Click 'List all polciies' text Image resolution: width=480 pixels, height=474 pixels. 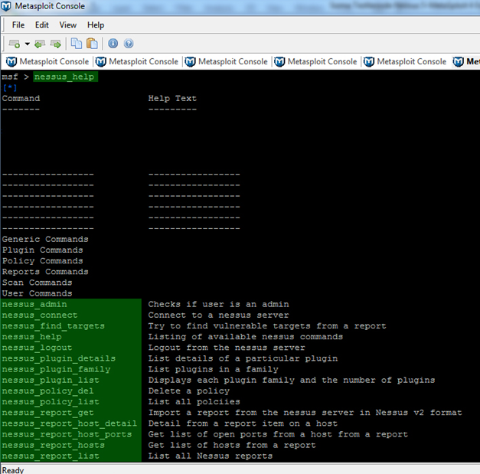194,402
